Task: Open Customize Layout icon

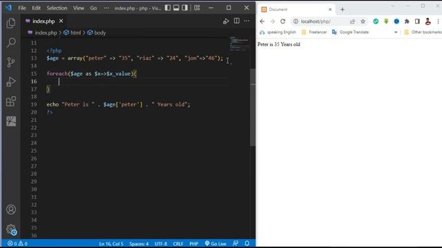Action: 197,8
